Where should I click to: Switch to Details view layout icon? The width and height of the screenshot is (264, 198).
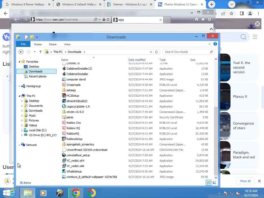point(208,183)
